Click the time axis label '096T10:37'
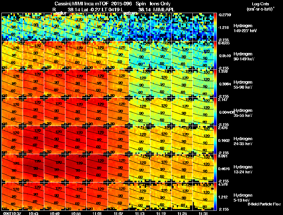Viewport: 283px width, 215px height. point(12,214)
